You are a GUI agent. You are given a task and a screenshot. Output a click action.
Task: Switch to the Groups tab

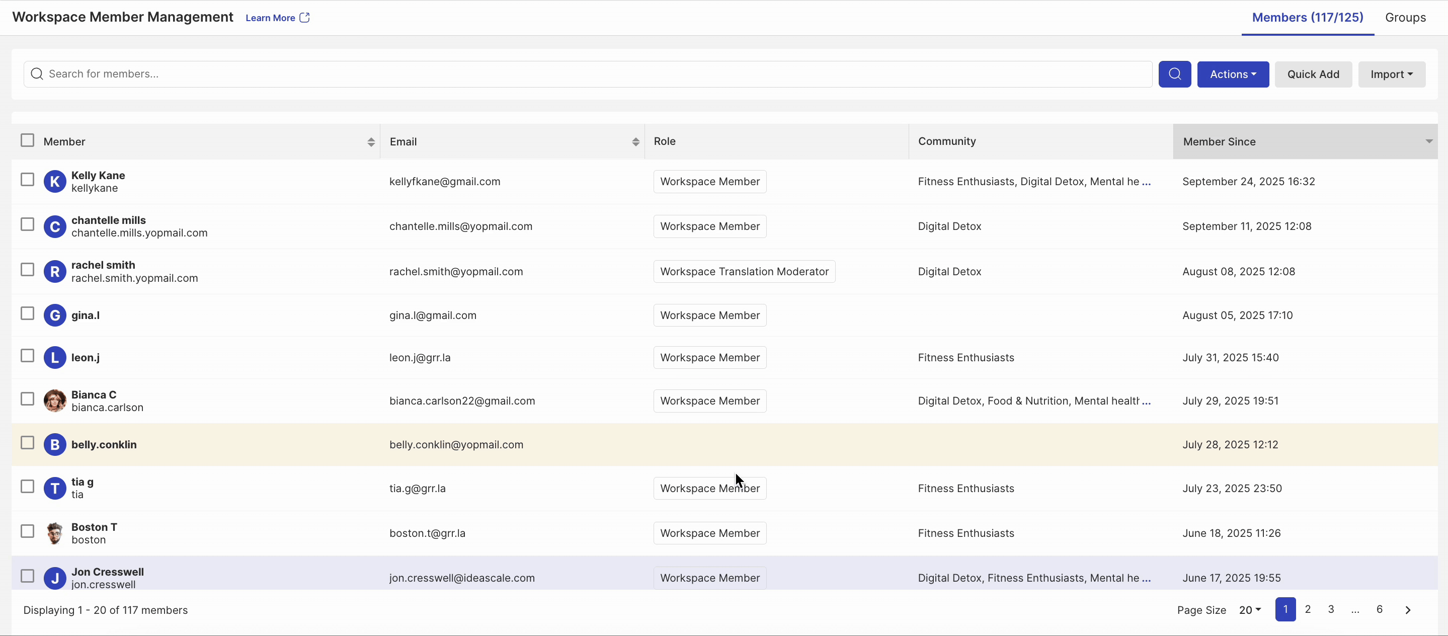pyautogui.click(x=1405, y=18)
